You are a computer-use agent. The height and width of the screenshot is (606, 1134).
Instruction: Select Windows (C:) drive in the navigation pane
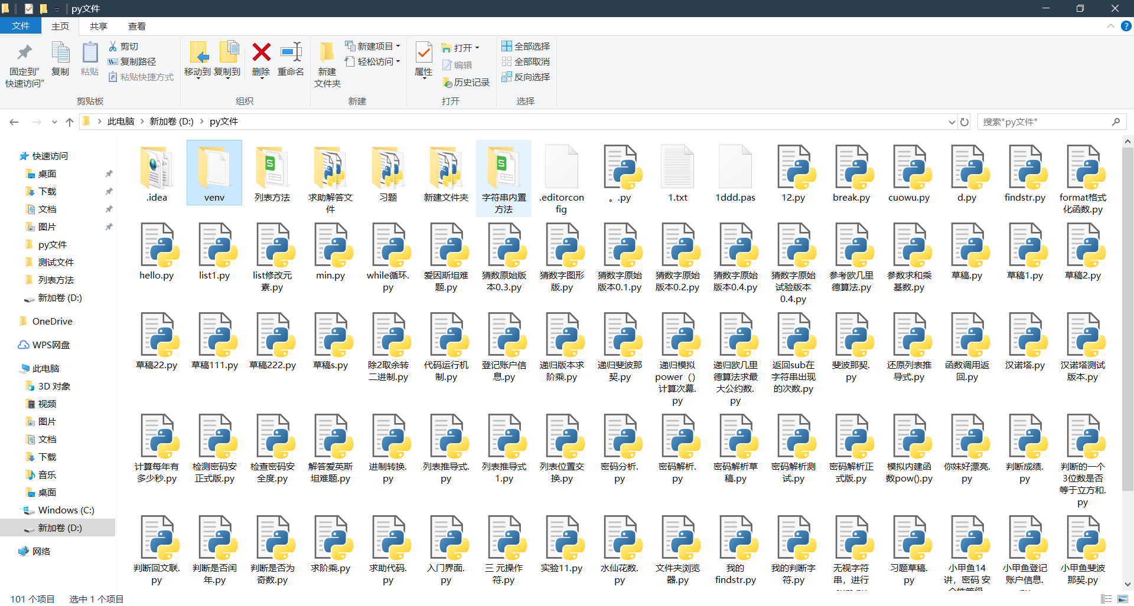pos(66,510)
